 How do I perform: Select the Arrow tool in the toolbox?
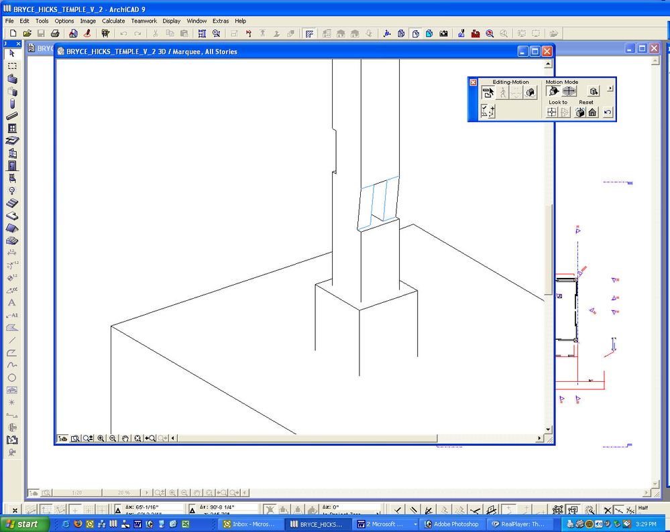point(12,54)
